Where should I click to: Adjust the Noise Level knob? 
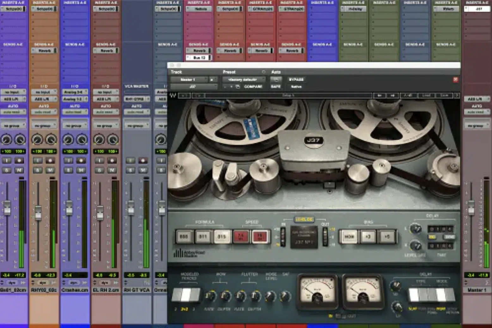270,296
